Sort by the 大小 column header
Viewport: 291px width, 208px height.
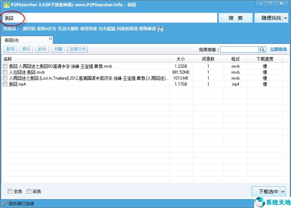click(x=181, y=59)
